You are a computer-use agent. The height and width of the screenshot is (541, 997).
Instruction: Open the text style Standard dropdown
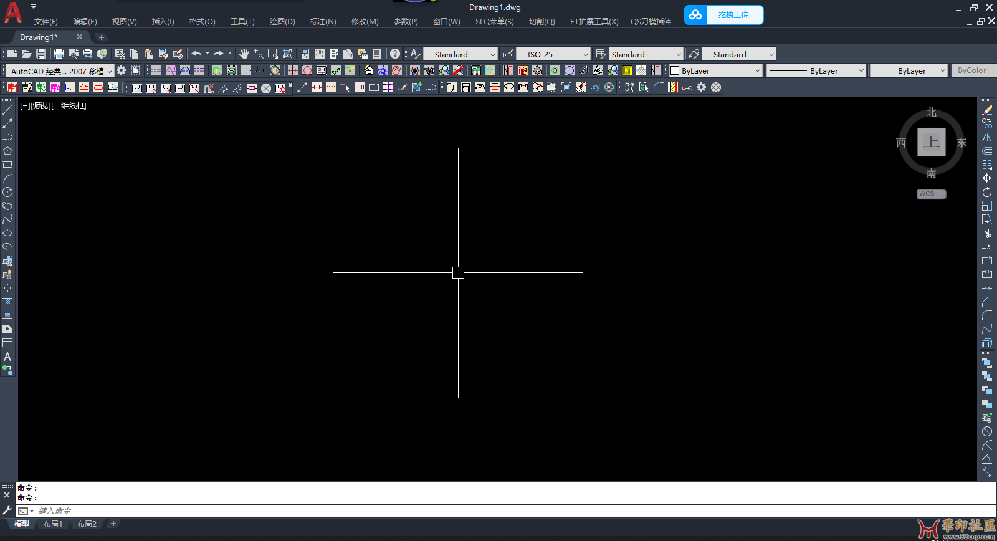pyautogui.click(x=460, y=54)
